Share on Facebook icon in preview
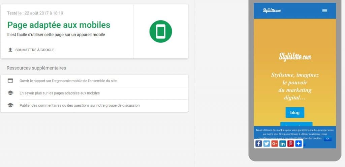This screenshot has height=167, width=345. 258,144
